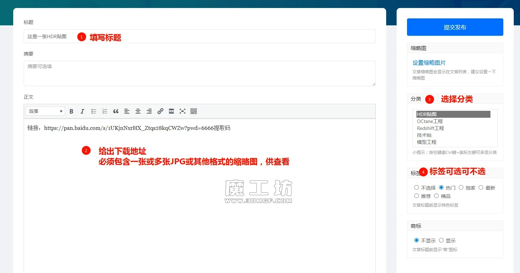Enter fullscreen editor mode
Screen dimensions: 520x273
[x=182, y=111]
